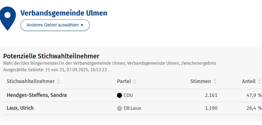Click the black CDU party color dot
262x125 pixels.
[x=120, y=95]
